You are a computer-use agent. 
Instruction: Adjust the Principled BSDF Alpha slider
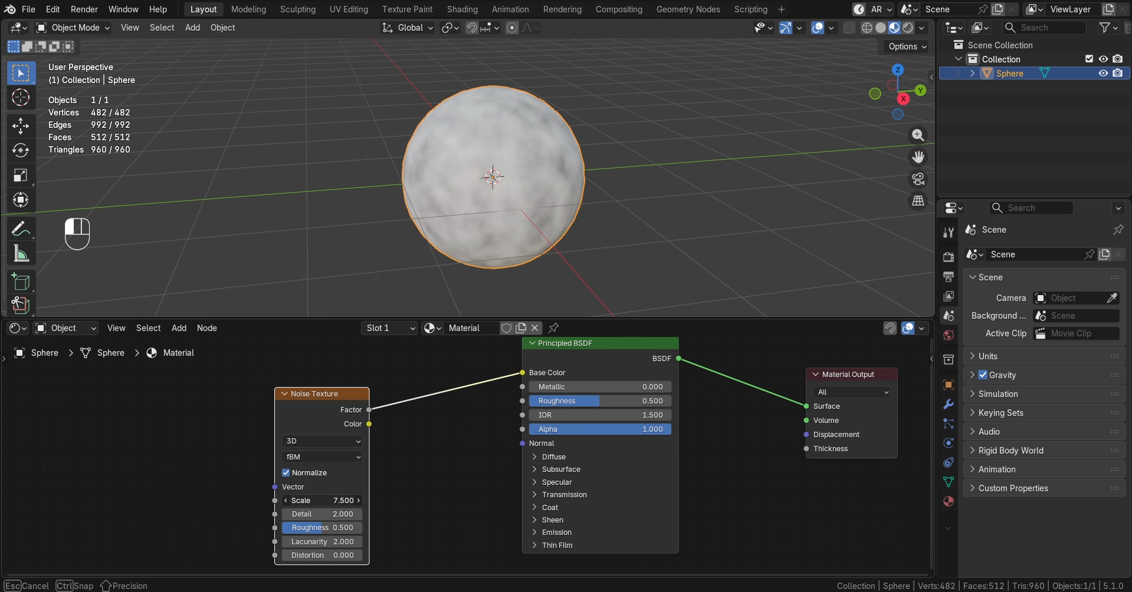(600, 429)
